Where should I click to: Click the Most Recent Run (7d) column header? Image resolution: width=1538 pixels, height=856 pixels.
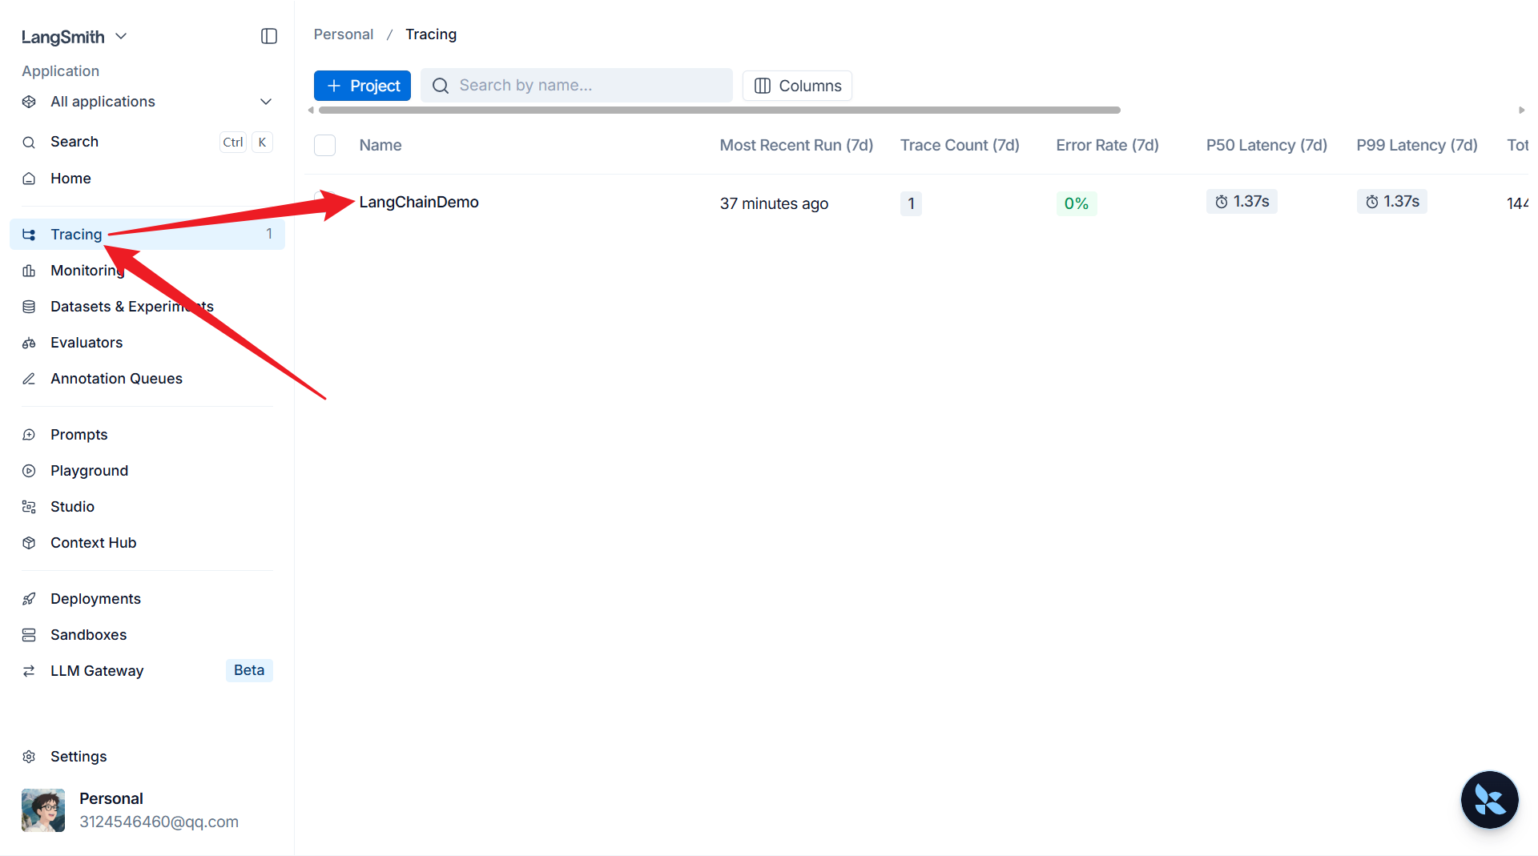click(796, 146)
